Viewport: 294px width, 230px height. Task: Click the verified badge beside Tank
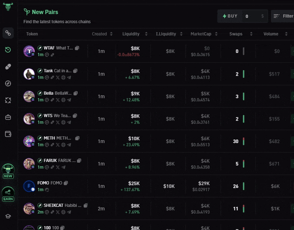point(40,71)
